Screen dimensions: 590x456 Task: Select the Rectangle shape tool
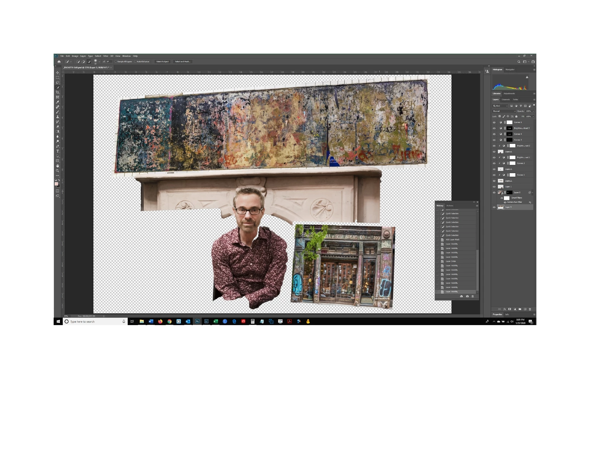[x=58, y=161]
